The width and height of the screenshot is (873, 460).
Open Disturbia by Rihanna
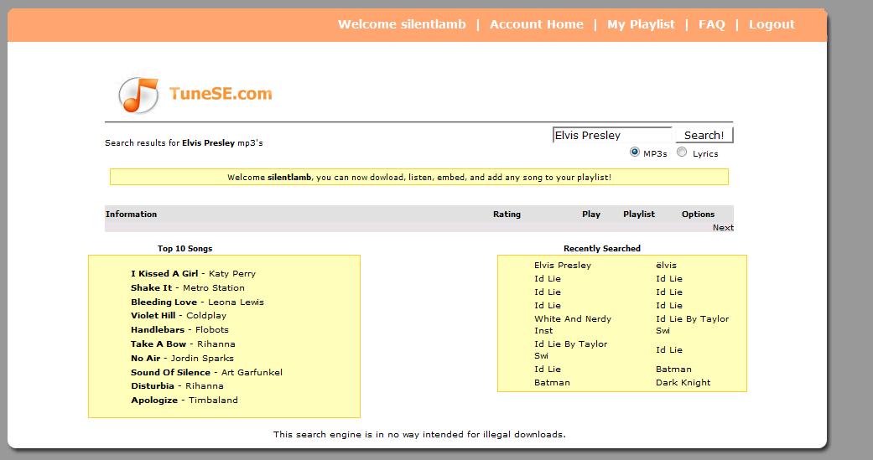click(x=177, y=385)
